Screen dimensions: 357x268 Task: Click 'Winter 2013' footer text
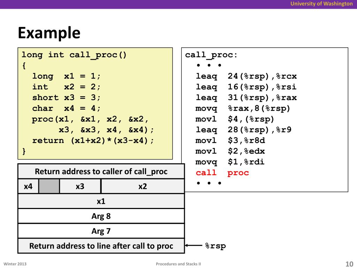(15, 264)
